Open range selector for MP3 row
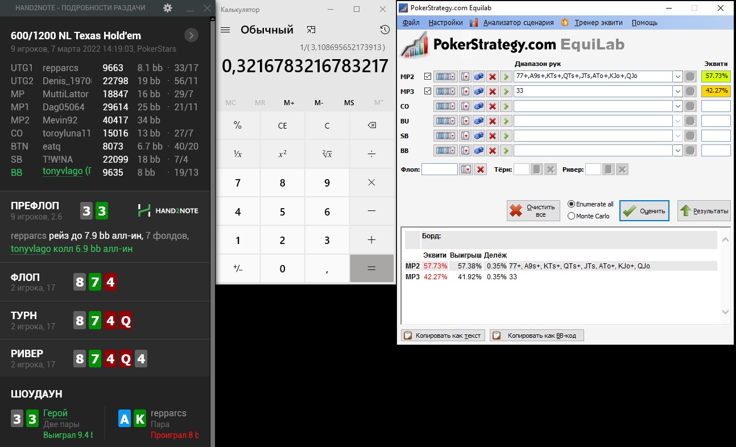The width and height of the screenshot is (736, 447). [x=445, y=91]
